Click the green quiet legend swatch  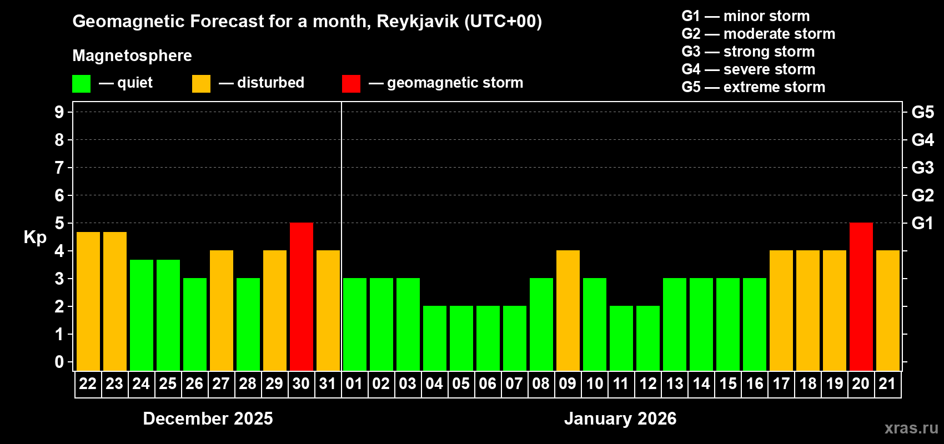click(81, 84)
